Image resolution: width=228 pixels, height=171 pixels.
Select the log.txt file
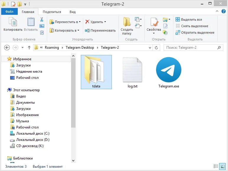[132, 72]
